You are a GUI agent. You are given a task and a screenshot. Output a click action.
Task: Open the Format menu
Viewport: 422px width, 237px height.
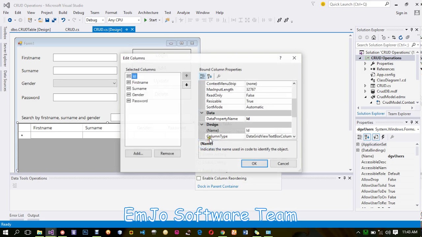click(x=111, y=13)
